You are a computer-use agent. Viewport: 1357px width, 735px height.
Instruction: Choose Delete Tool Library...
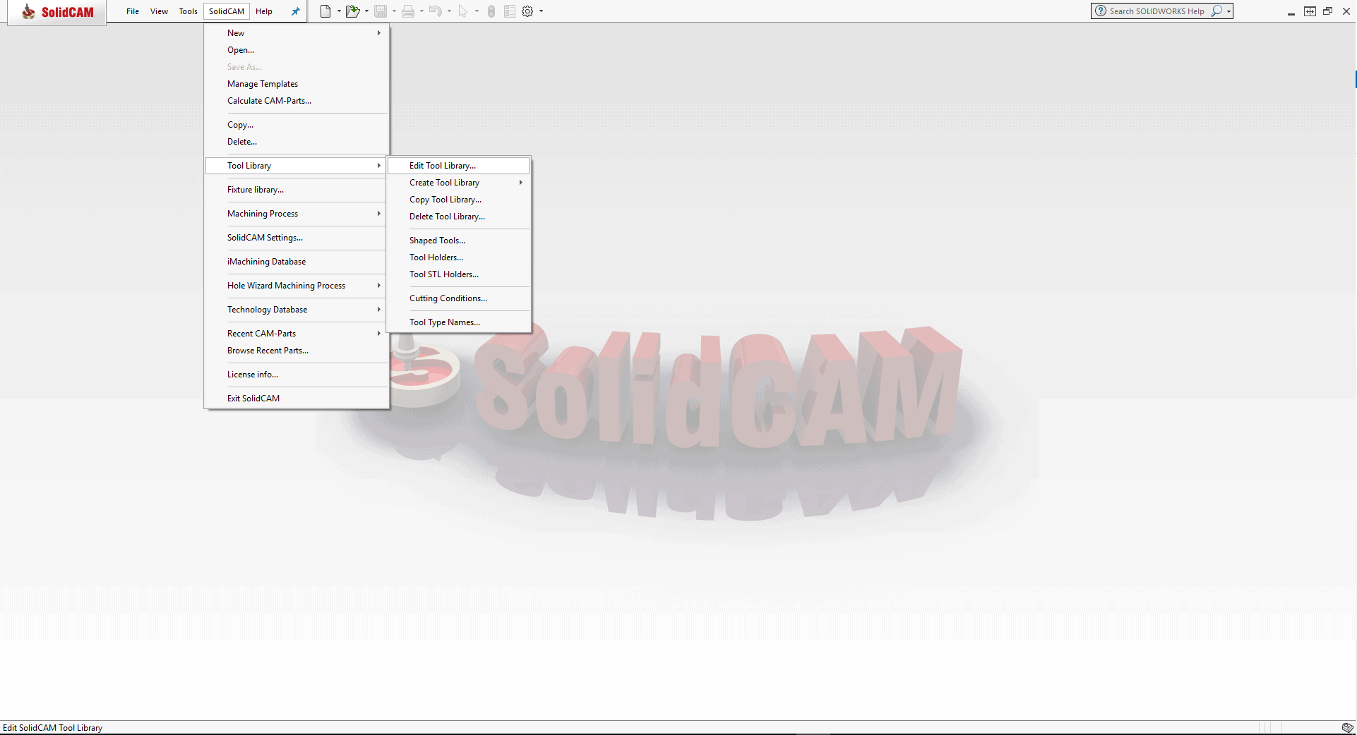coord(459,217)
